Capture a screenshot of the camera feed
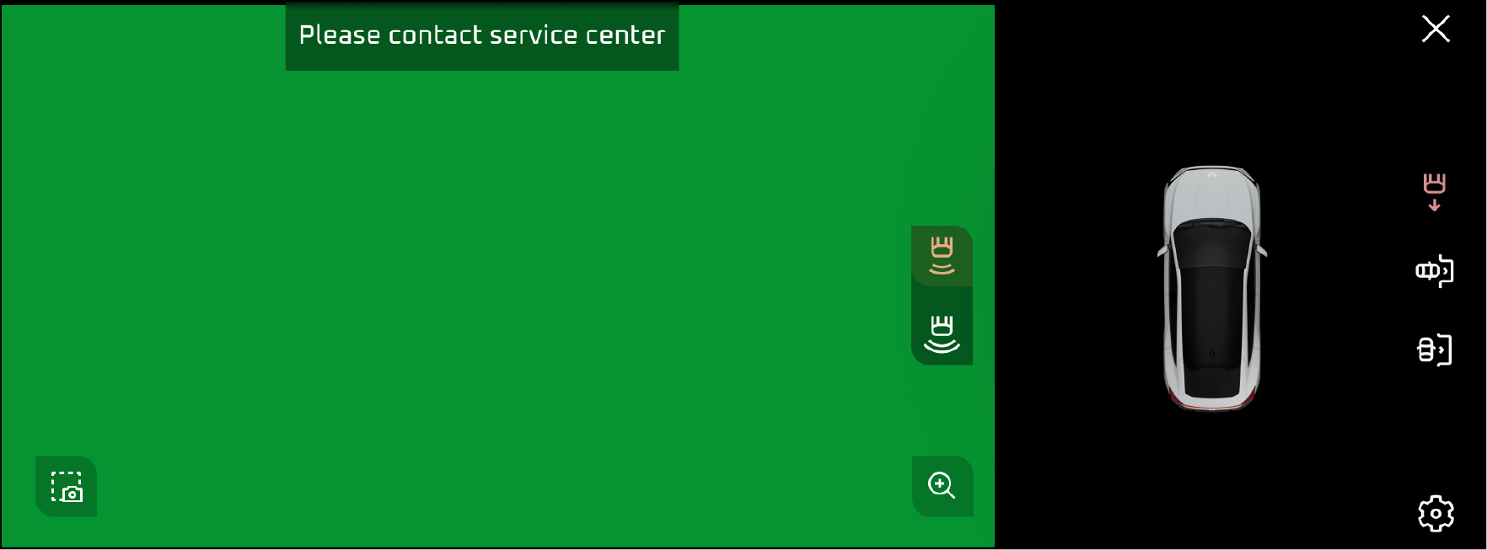 (66, 486)
